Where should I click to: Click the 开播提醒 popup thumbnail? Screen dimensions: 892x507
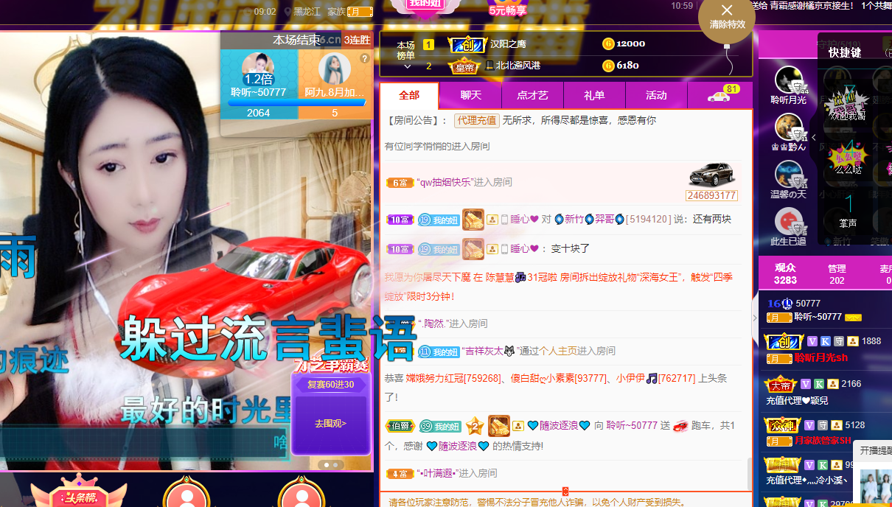coord(876,486)
